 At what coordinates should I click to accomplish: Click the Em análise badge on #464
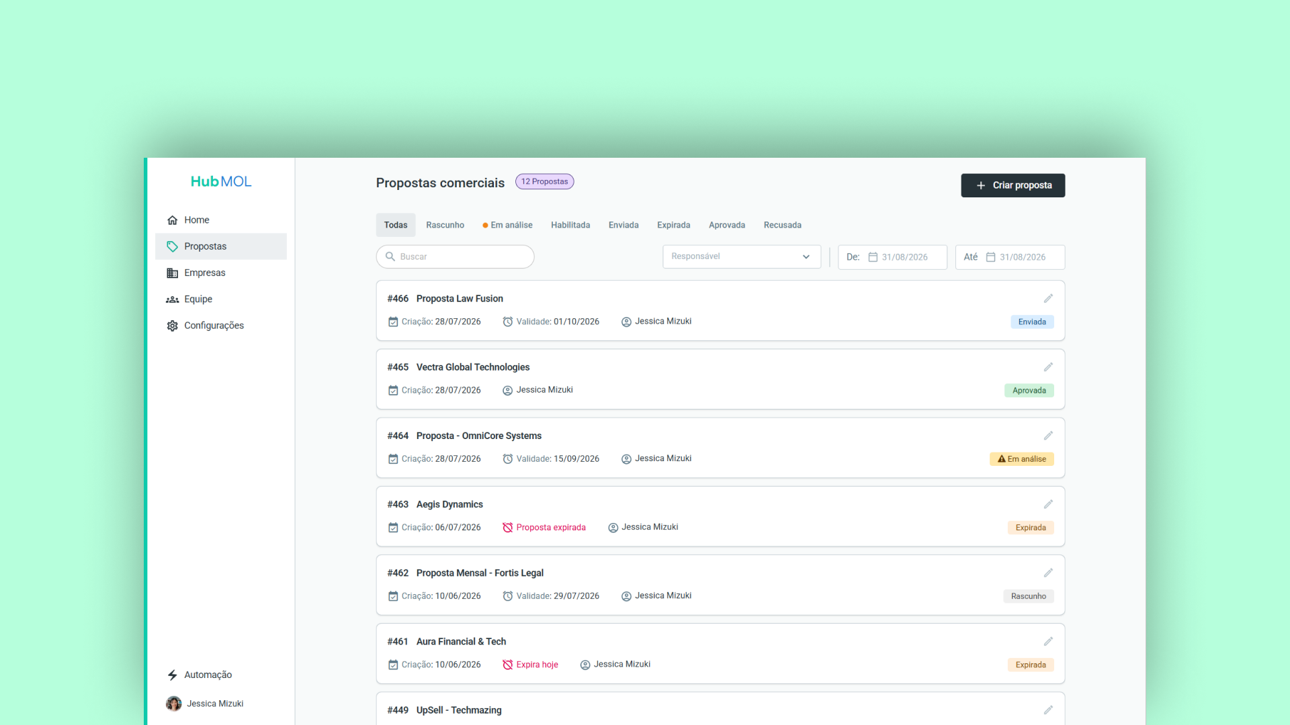click(1021, 458)
